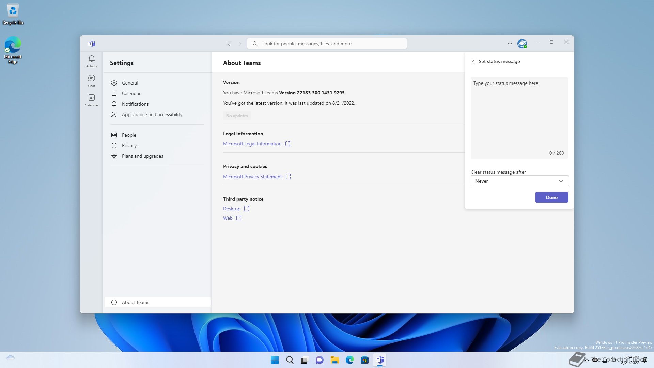The width and height of the screenshot is (654, 368).
Task: Open People settings
Action: pyautogui.click(x=157, y=135)
